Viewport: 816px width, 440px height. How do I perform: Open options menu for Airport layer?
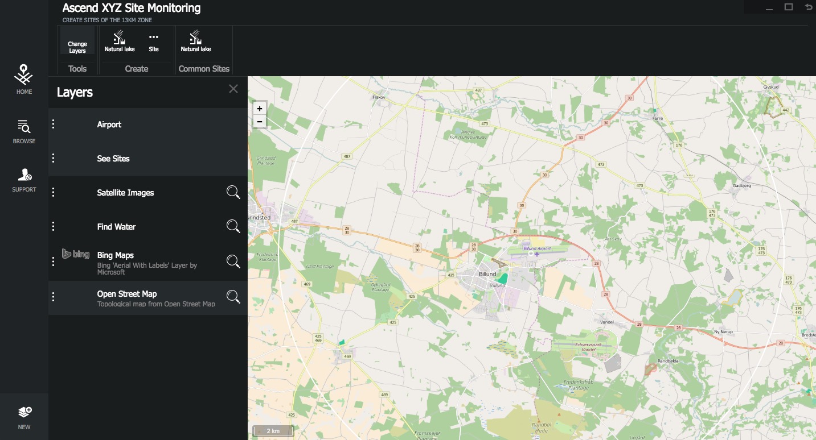(x=53, y=124)
